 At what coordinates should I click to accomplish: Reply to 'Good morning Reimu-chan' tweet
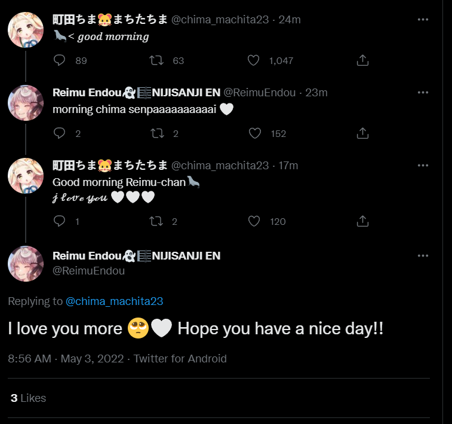coord(59,221)
